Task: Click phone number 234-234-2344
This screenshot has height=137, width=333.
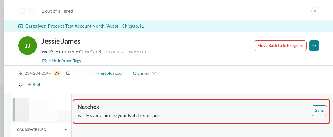Action: (38, 73)
